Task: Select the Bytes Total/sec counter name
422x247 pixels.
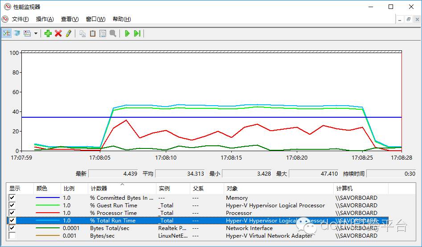Action: coord(110,228)
